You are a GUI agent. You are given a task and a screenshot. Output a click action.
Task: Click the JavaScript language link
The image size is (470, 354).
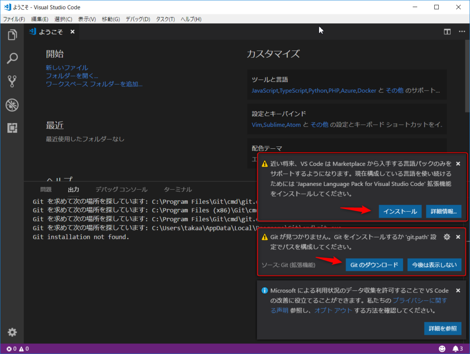point(265,90)
